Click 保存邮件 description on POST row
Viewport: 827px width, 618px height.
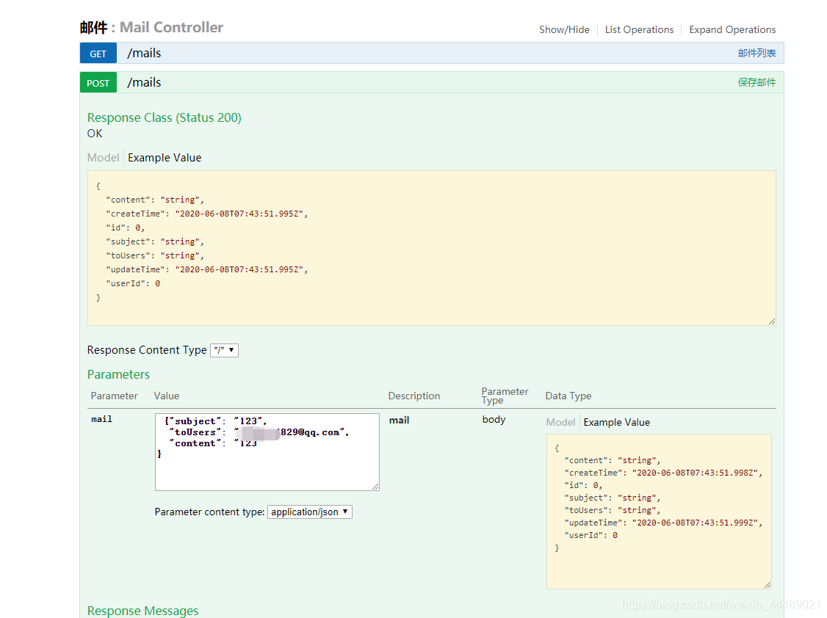pos(756,83)
